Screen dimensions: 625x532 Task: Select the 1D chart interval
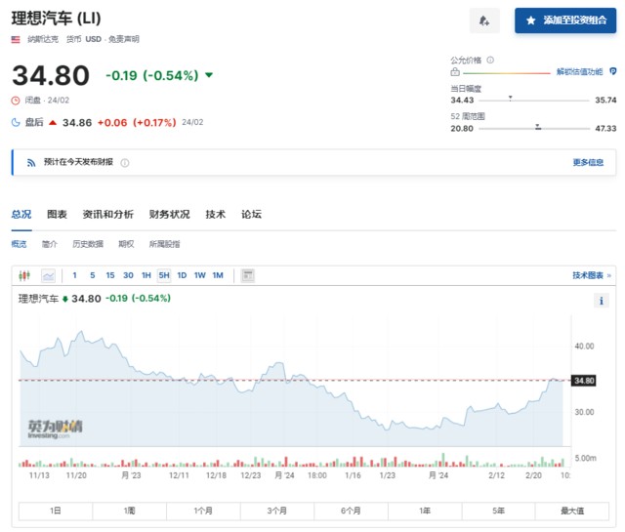coord(182,275)
